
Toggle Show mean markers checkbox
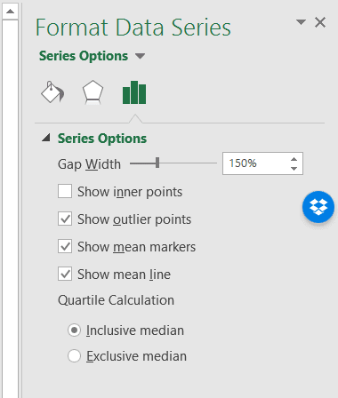(65, 246)
